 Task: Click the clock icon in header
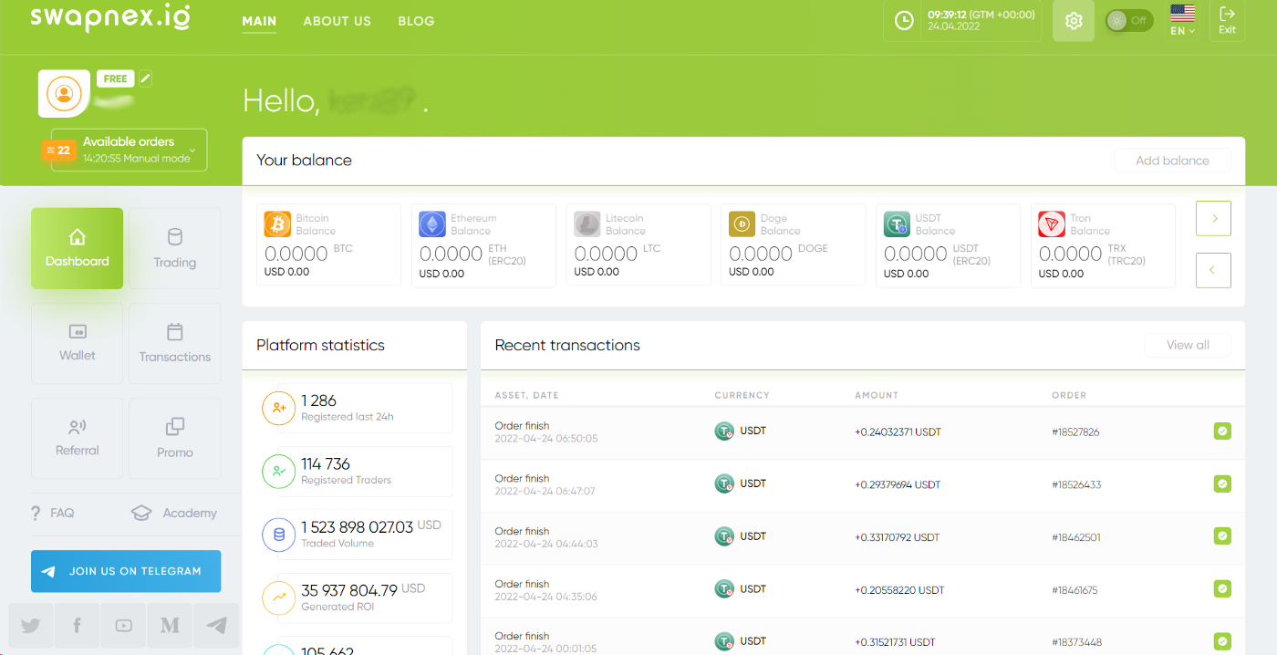click(x=904, y=20)
